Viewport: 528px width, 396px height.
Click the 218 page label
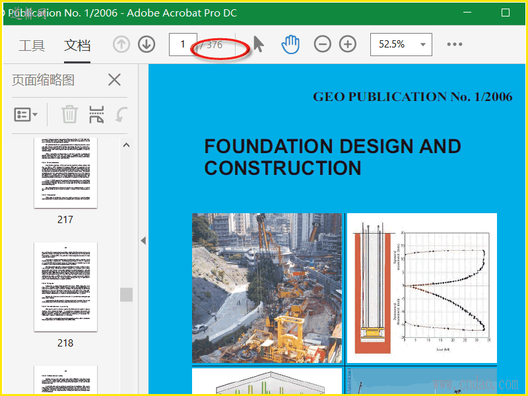click(65, 343)
